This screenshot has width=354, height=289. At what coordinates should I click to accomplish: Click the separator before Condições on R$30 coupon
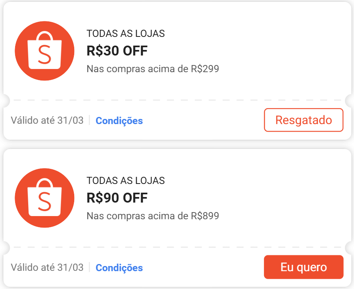click(90, 121)
